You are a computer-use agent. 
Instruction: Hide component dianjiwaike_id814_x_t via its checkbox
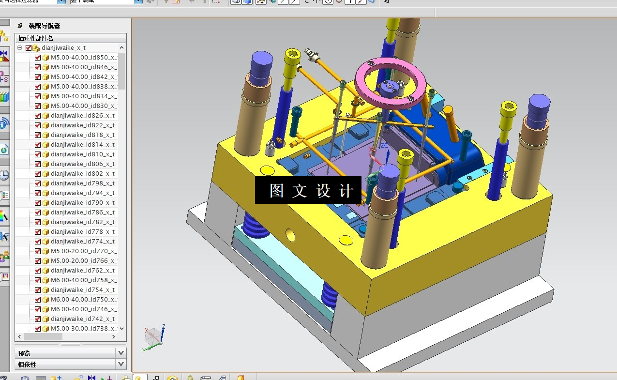pos(38,145)
